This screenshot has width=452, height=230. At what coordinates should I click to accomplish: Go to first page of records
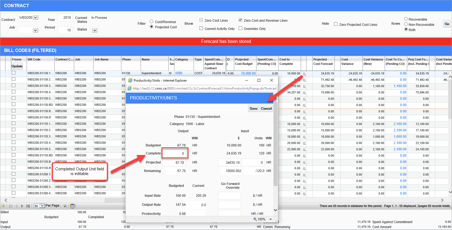coord(11,206)
